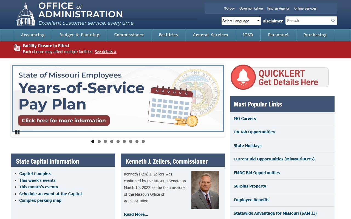Click 'Click here for more information' button
351x219 pixels.
pos(64,120)
